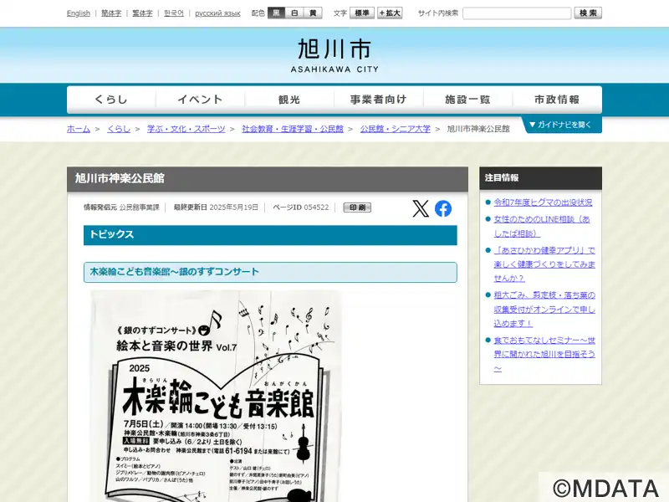Click the 木楽輪こども音楽館〜銀のすずコンサート heading
Viewport: 669px width, 502px height.
coord(270,272)
